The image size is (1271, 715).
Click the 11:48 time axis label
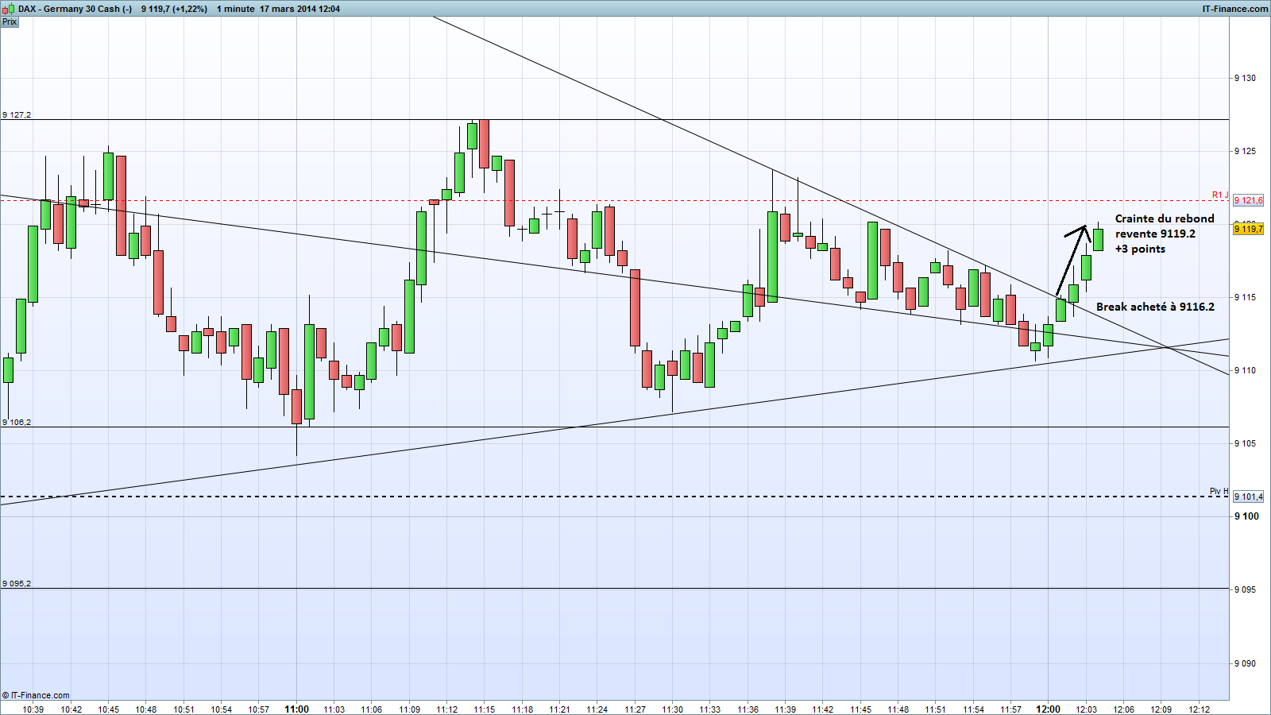click(898, 709)
